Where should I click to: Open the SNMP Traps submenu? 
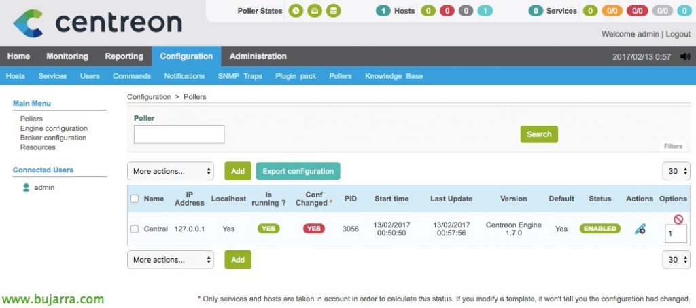click(239, 76)
